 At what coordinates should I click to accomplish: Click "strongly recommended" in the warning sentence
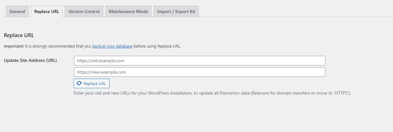pos(52,46)
